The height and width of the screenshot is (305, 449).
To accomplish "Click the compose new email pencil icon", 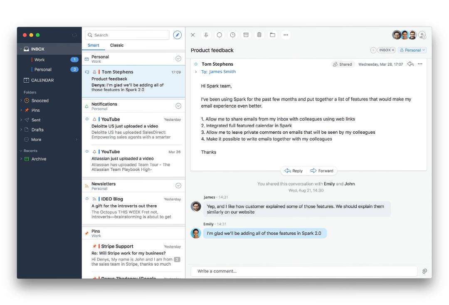I will click(177, 35).
